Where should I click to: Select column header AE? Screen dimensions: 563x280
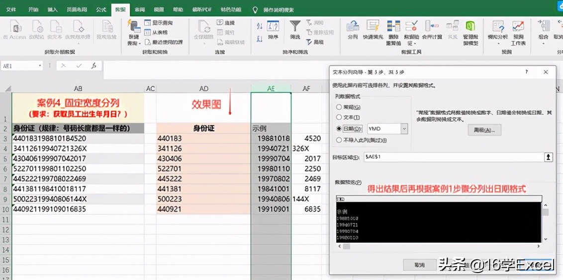click(271, 88)
